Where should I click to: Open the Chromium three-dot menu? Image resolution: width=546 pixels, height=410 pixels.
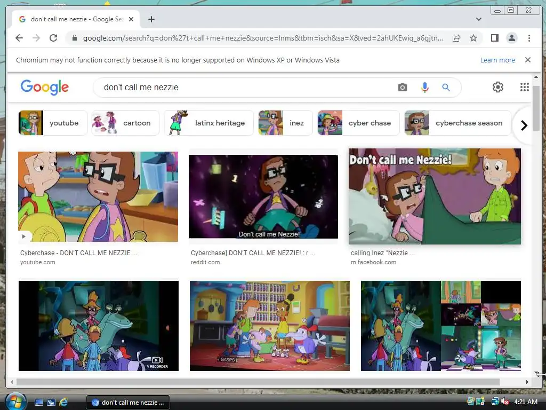(529, 38)
